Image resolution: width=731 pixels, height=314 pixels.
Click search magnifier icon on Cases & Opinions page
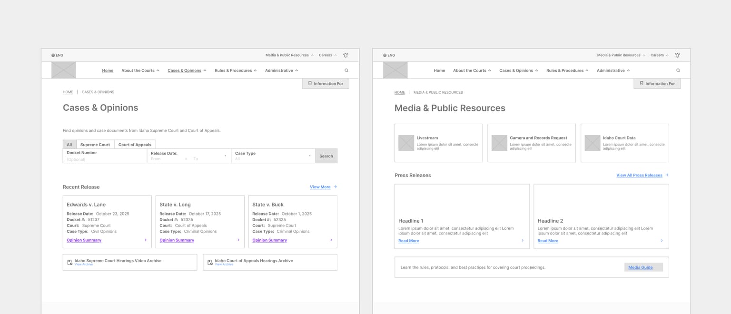pos(346,70)
